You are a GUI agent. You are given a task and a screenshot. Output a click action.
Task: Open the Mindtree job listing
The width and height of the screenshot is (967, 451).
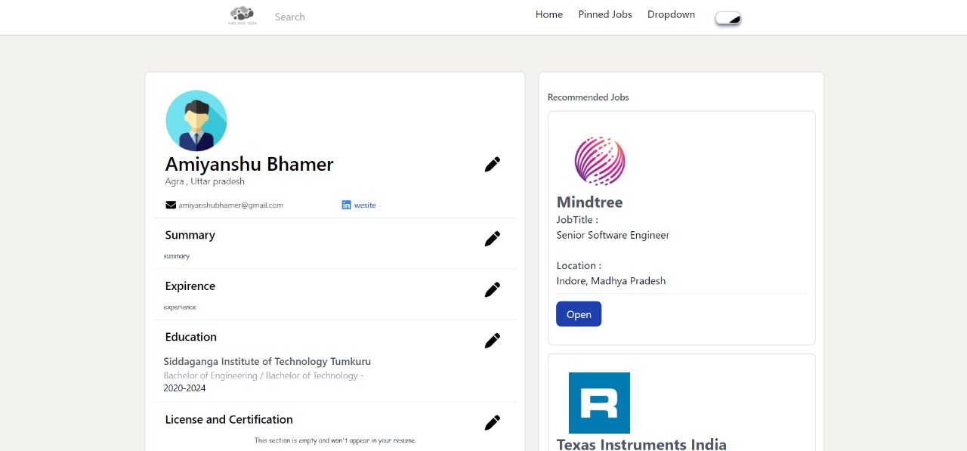[x=579, y=314]
